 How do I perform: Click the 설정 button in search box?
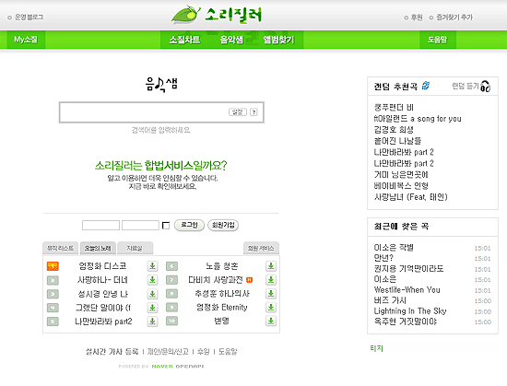coord(238,112)
